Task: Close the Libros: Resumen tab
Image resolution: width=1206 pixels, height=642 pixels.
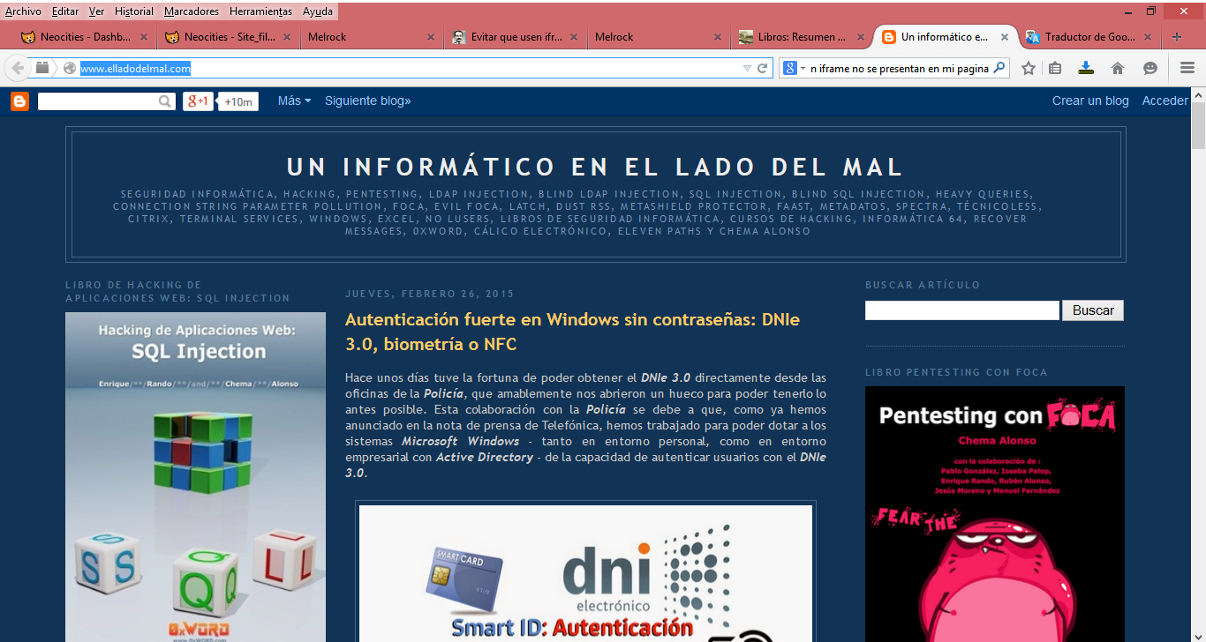Action: click(862, 37)
